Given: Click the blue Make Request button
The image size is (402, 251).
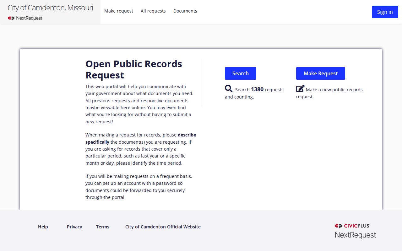Looking at the screenshot, I should point(321,73).
